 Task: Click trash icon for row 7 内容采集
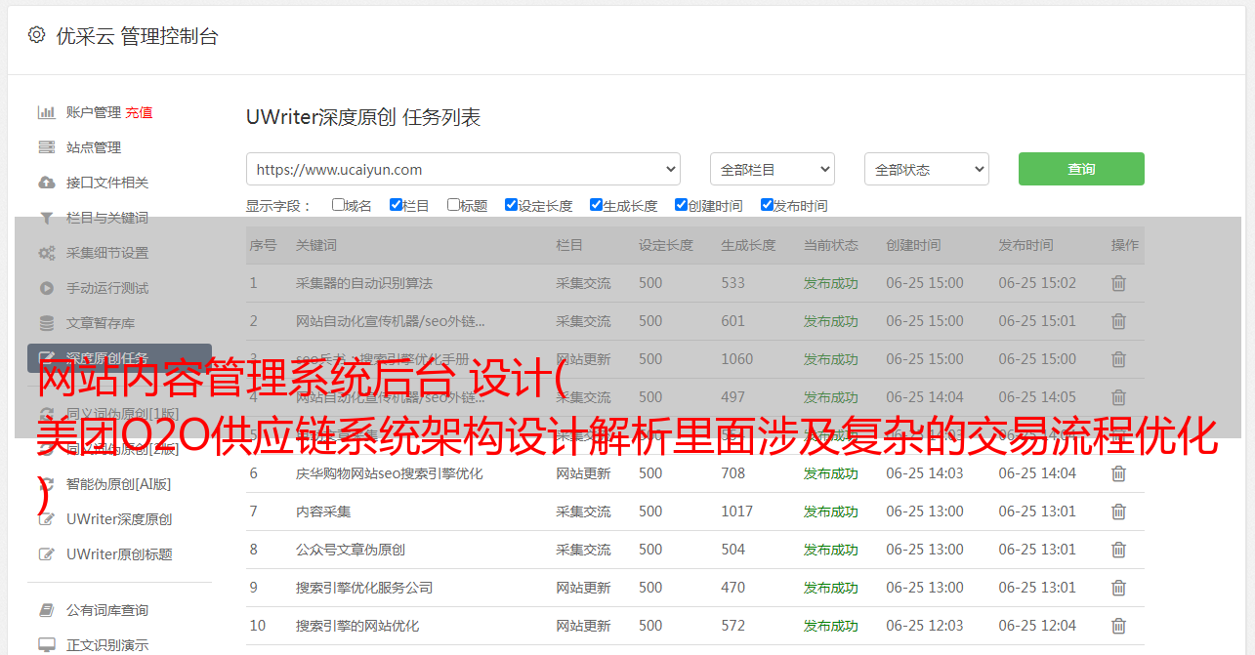1118,512
